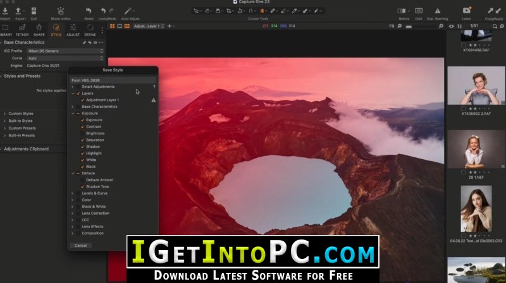Uncheck Adjustment Layer 1 checkbox

[82, 100]
